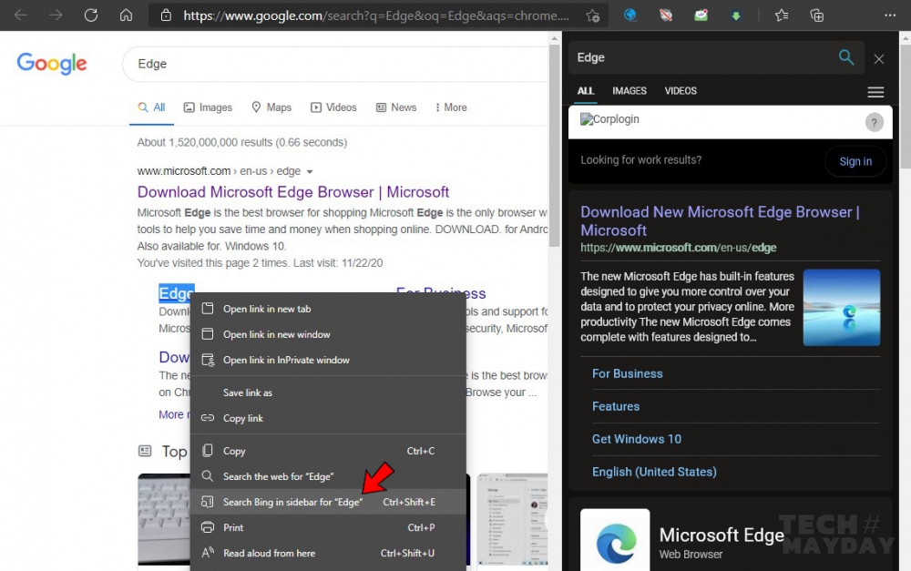Choose Search the web for Edge

[328, 476]
